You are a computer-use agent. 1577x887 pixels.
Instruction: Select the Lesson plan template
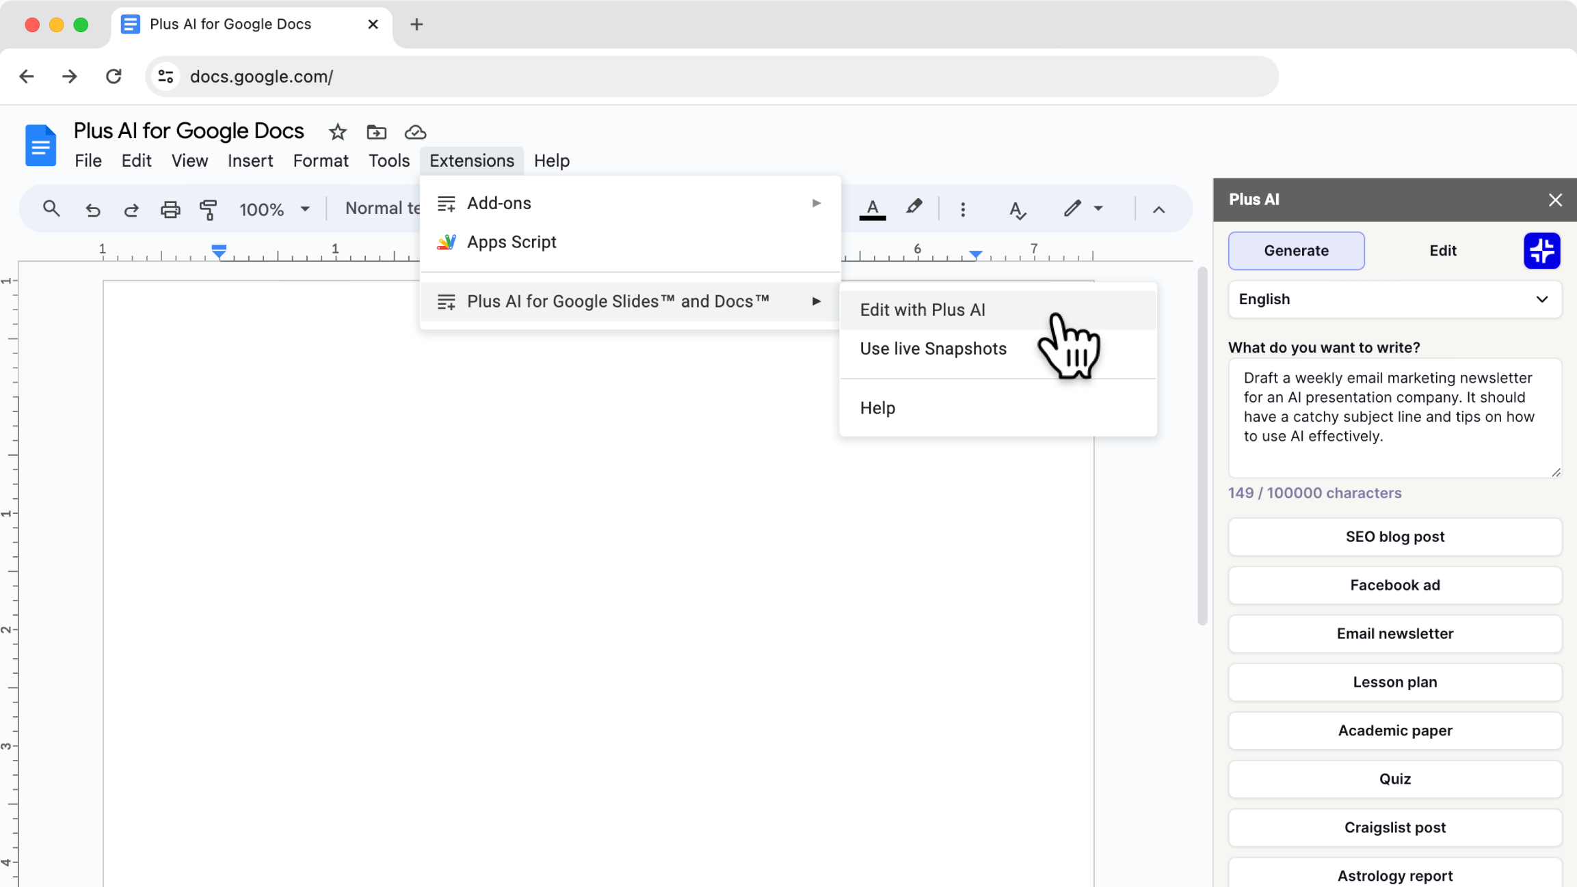point(1394,682)
